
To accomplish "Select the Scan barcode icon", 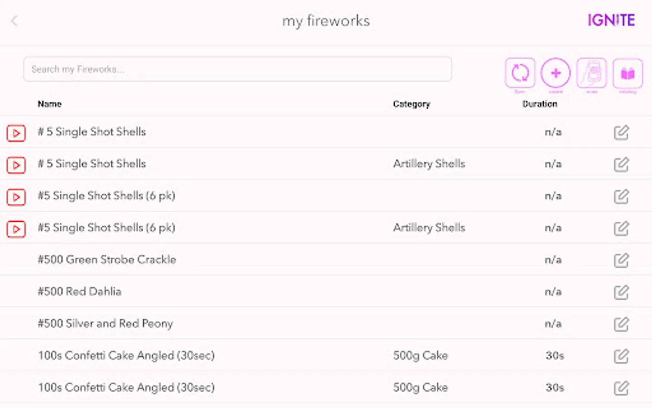I will point(591,73).
